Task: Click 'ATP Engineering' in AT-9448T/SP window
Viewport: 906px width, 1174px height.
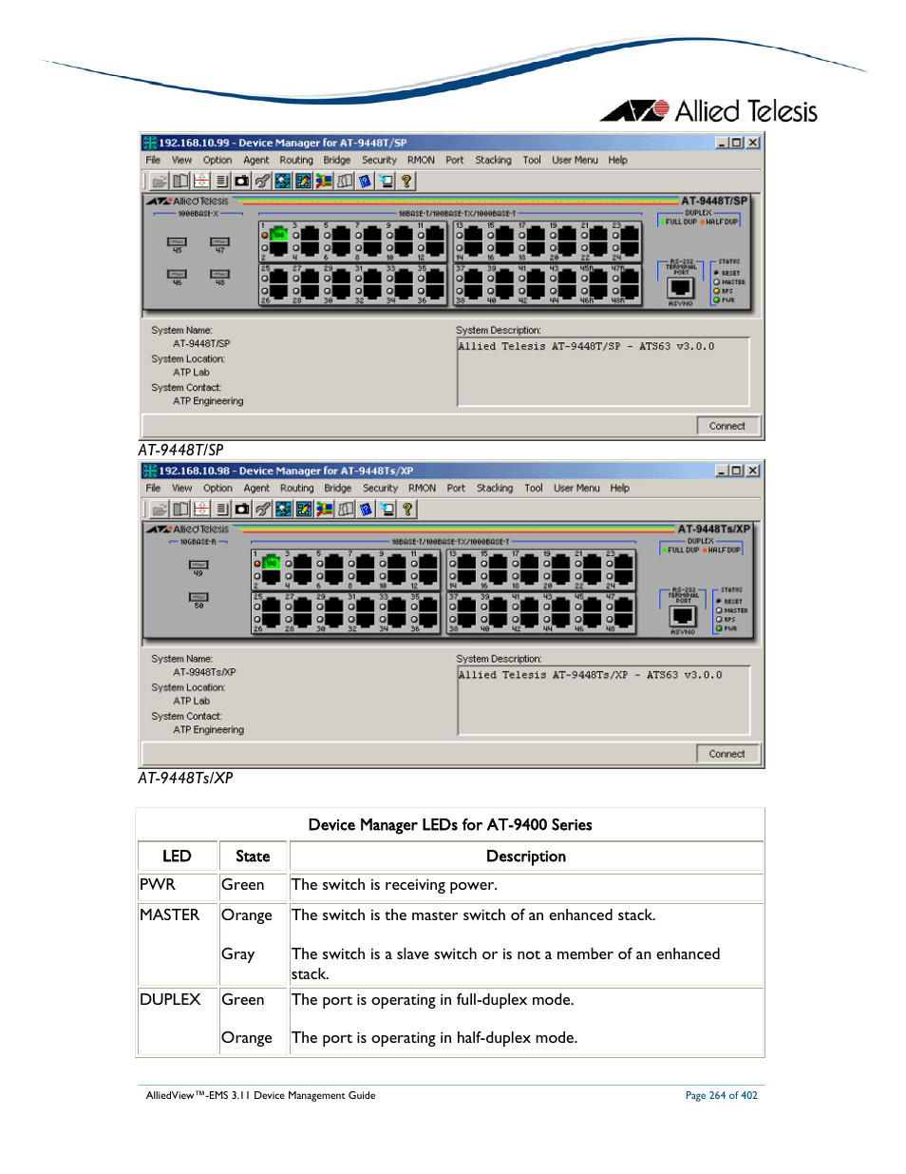Action: coord(208,401)
